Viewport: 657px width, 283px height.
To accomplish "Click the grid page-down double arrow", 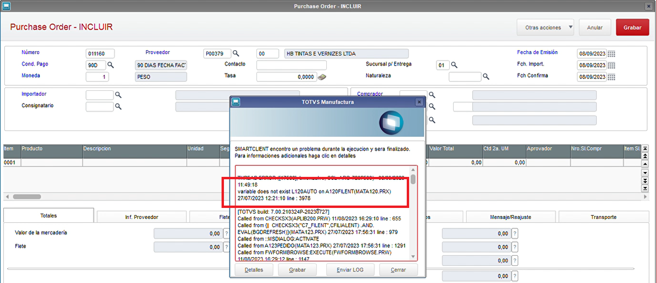I will click(x=645, y=180).
